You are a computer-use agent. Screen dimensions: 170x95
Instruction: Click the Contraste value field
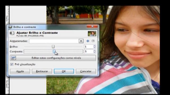[x=89, y=51]
